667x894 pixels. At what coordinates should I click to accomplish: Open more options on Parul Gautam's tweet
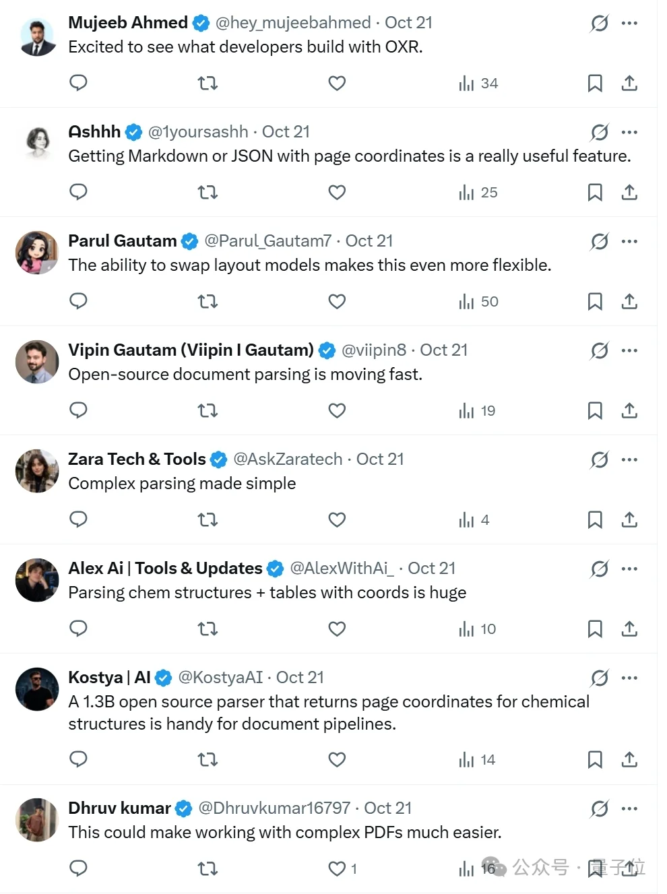629,242
